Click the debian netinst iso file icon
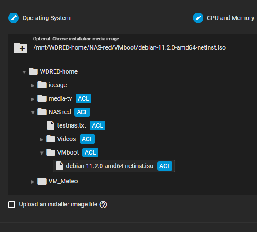The height and width of the screenshot is (232, 257). point(59,166)
